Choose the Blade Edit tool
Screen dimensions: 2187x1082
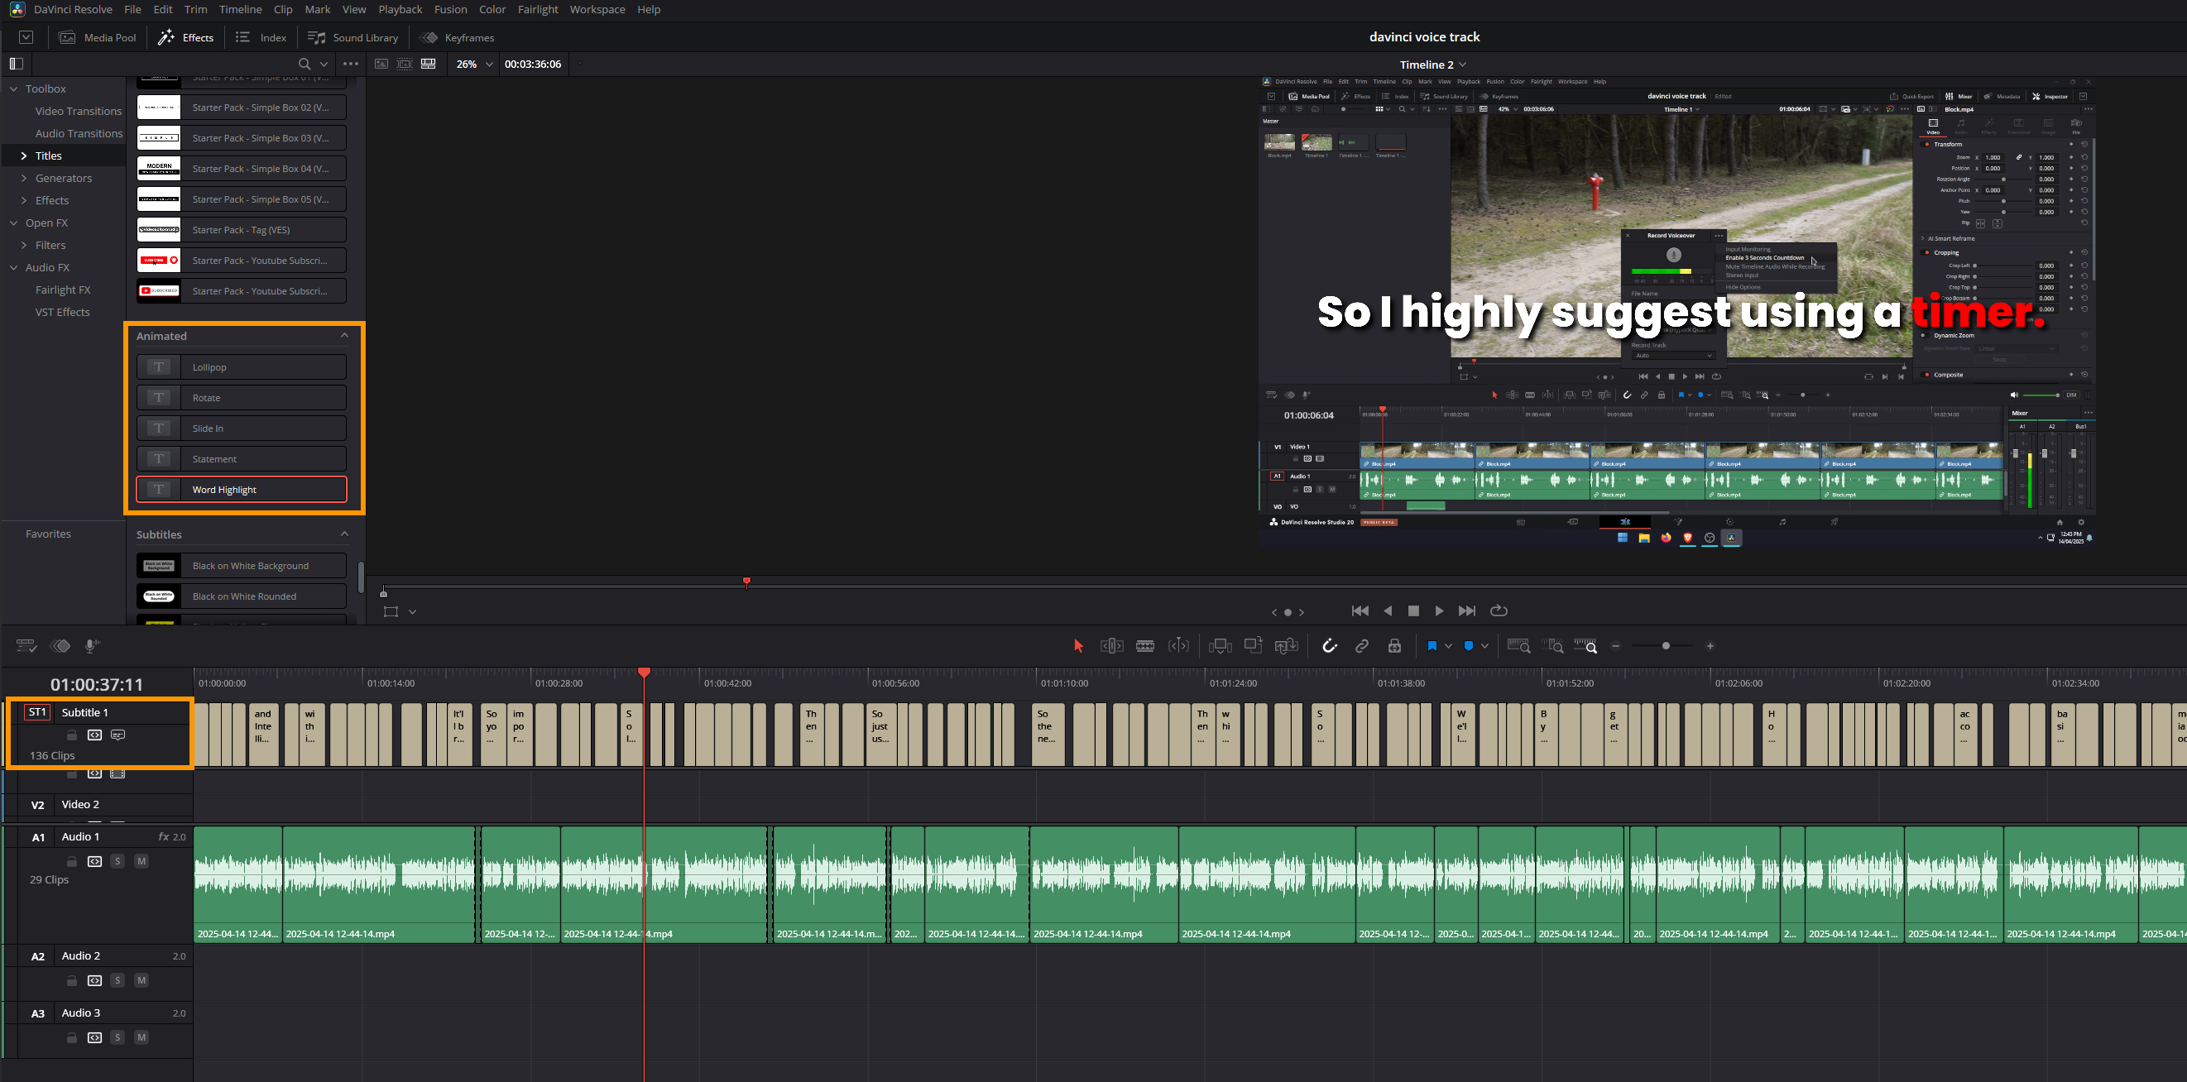(x=1145, y=647)
